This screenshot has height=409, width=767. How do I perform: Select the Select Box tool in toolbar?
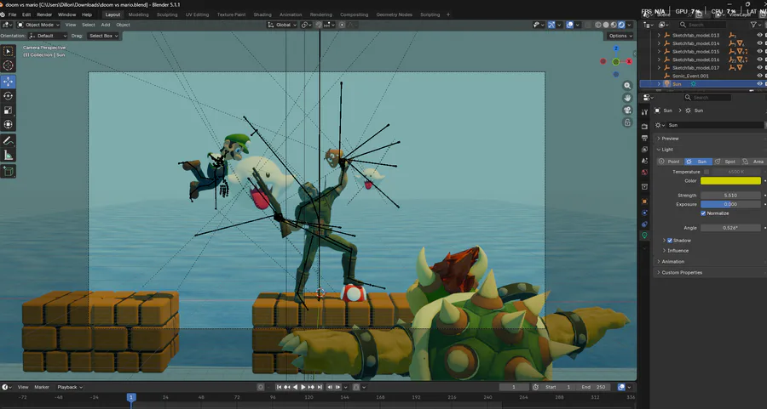[x=9, y=51]
